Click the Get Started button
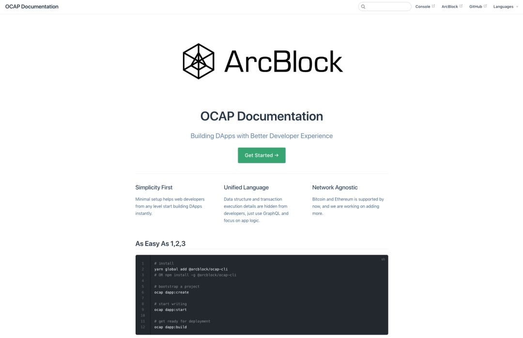This screenshot has height=338, width=523. point(261,155)
